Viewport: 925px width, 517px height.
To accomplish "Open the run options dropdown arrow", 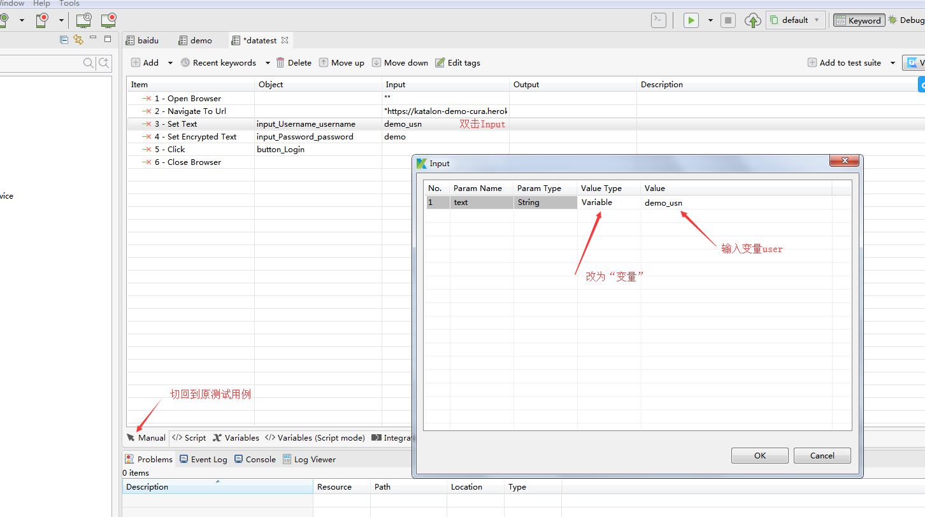I will 710,20.
